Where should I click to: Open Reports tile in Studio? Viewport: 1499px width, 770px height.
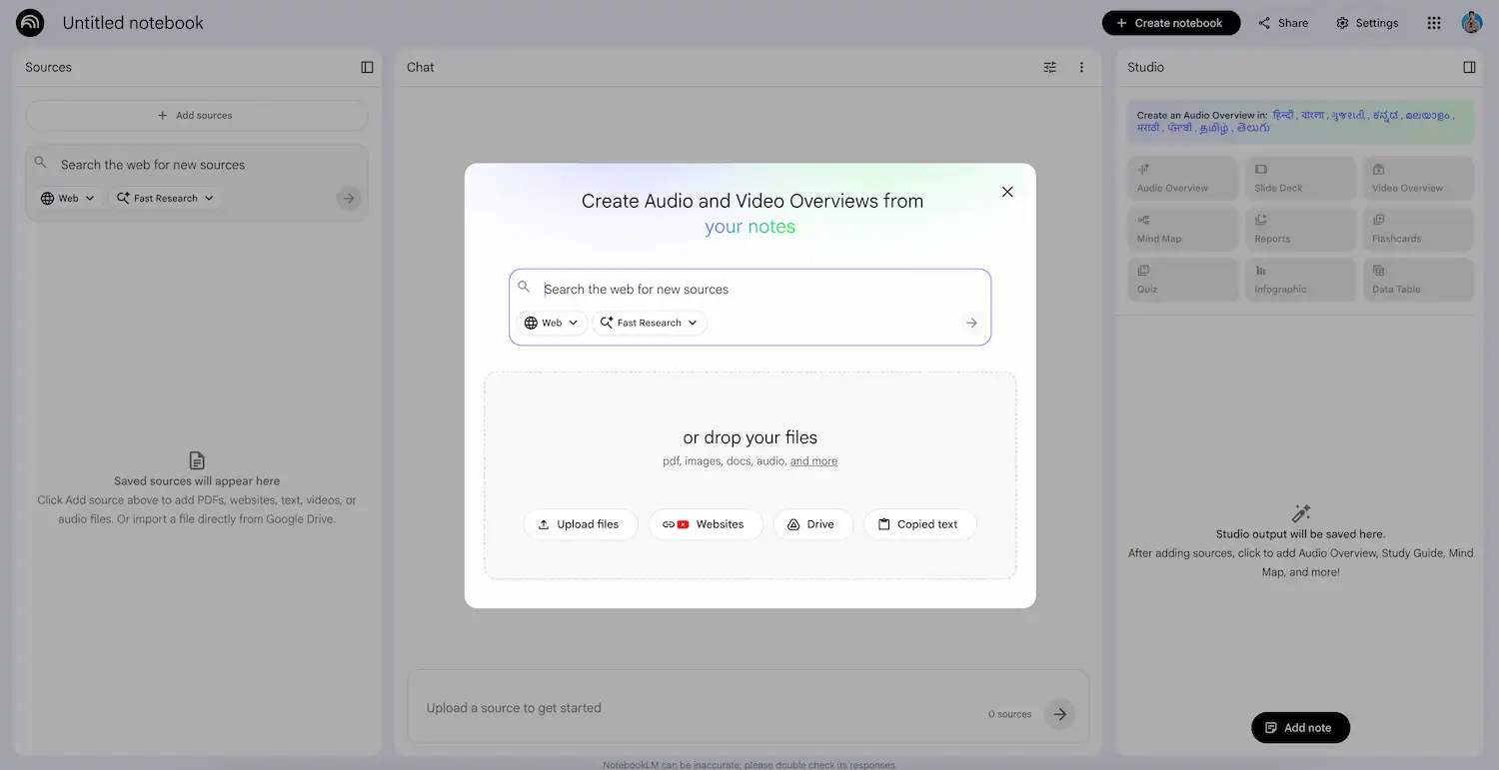[x=1300, y=229]
